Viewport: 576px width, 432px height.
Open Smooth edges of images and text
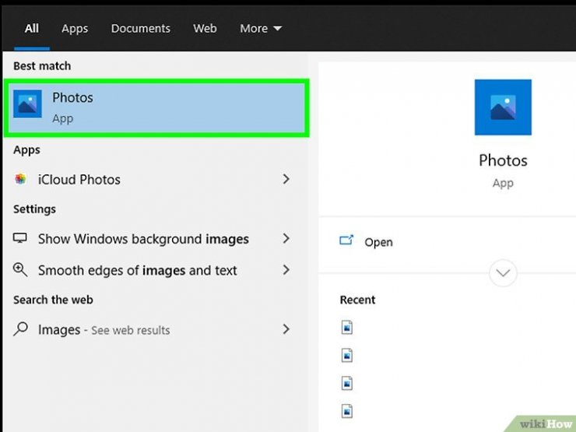153,271
